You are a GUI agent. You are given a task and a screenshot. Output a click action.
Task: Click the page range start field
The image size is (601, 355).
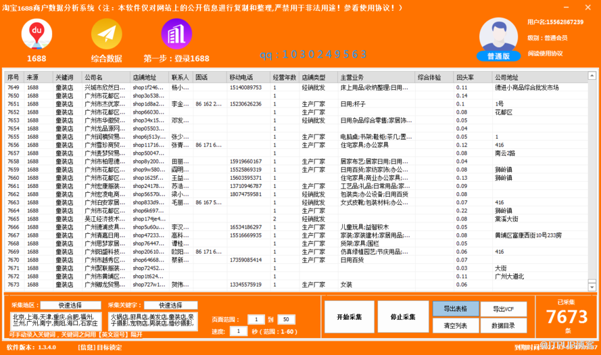pos(256,319)
